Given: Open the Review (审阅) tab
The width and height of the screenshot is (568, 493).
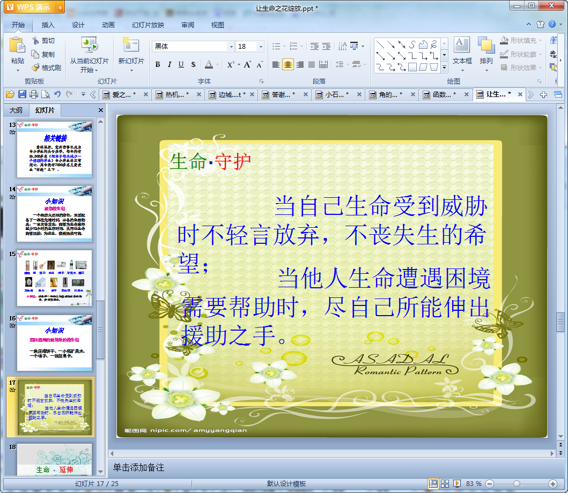Looking at the screenshot, I should [x=188, y=25].
